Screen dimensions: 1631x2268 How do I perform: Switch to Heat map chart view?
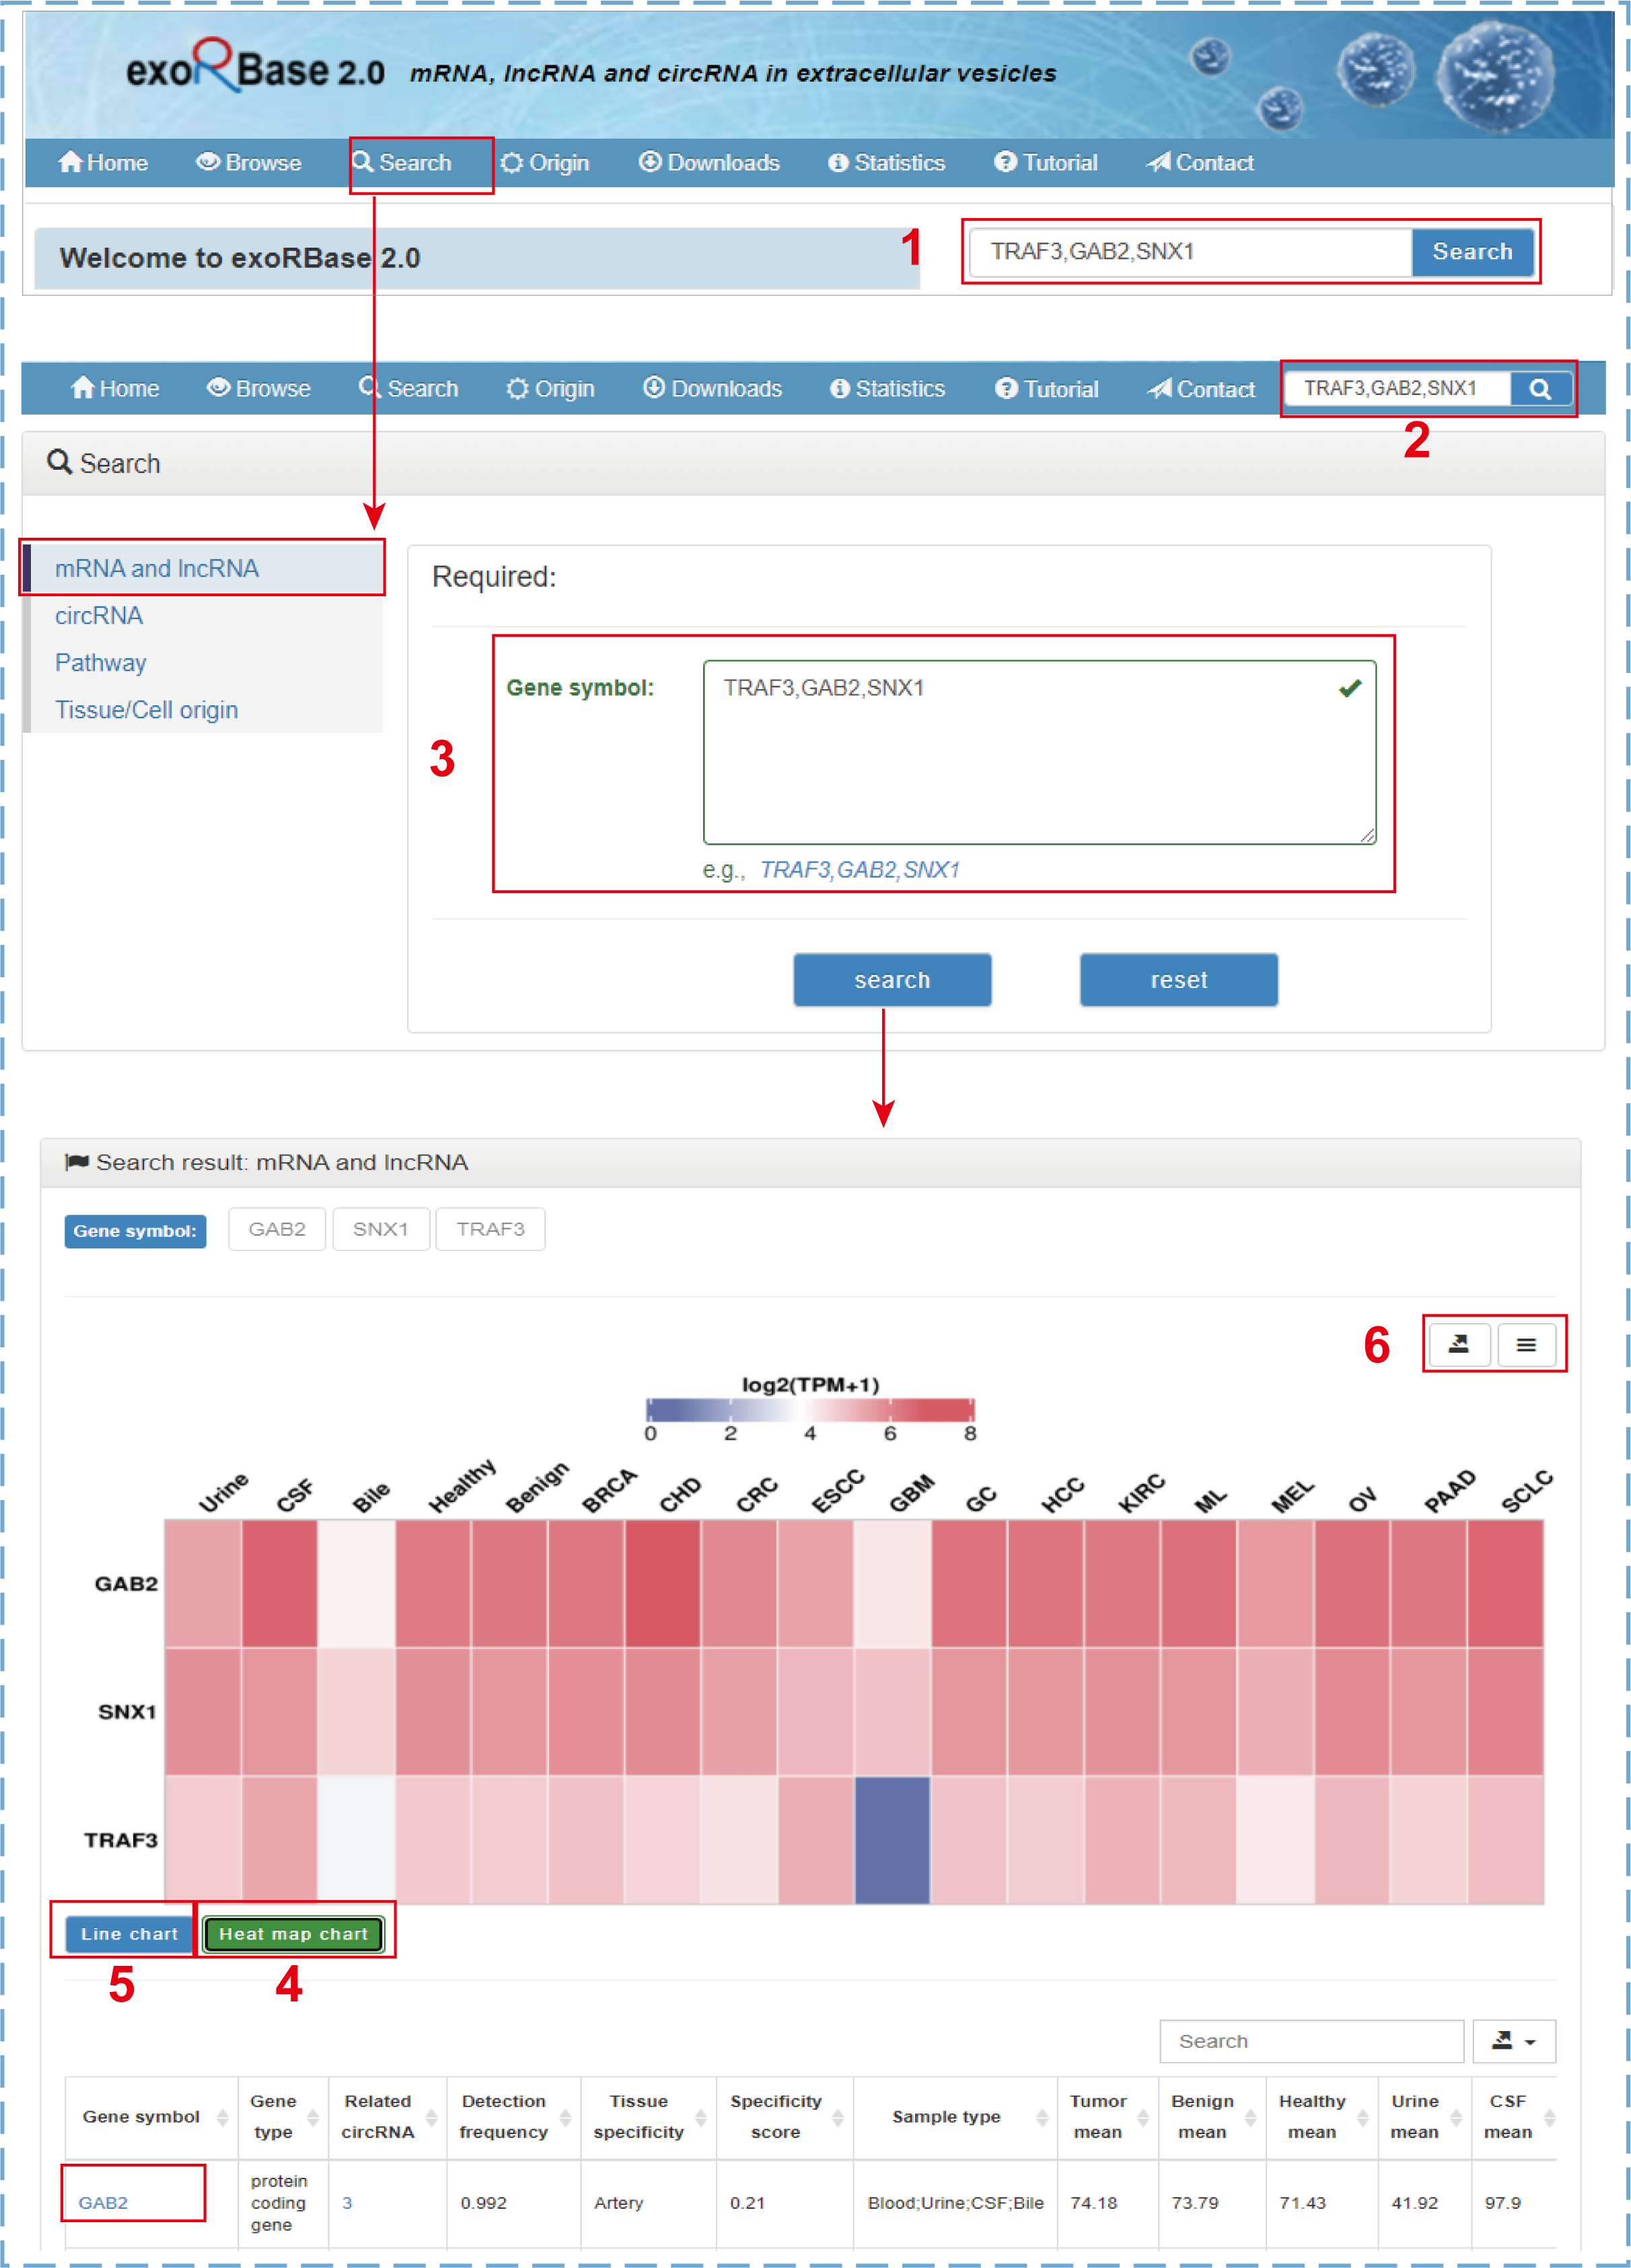pos(293,1933)
